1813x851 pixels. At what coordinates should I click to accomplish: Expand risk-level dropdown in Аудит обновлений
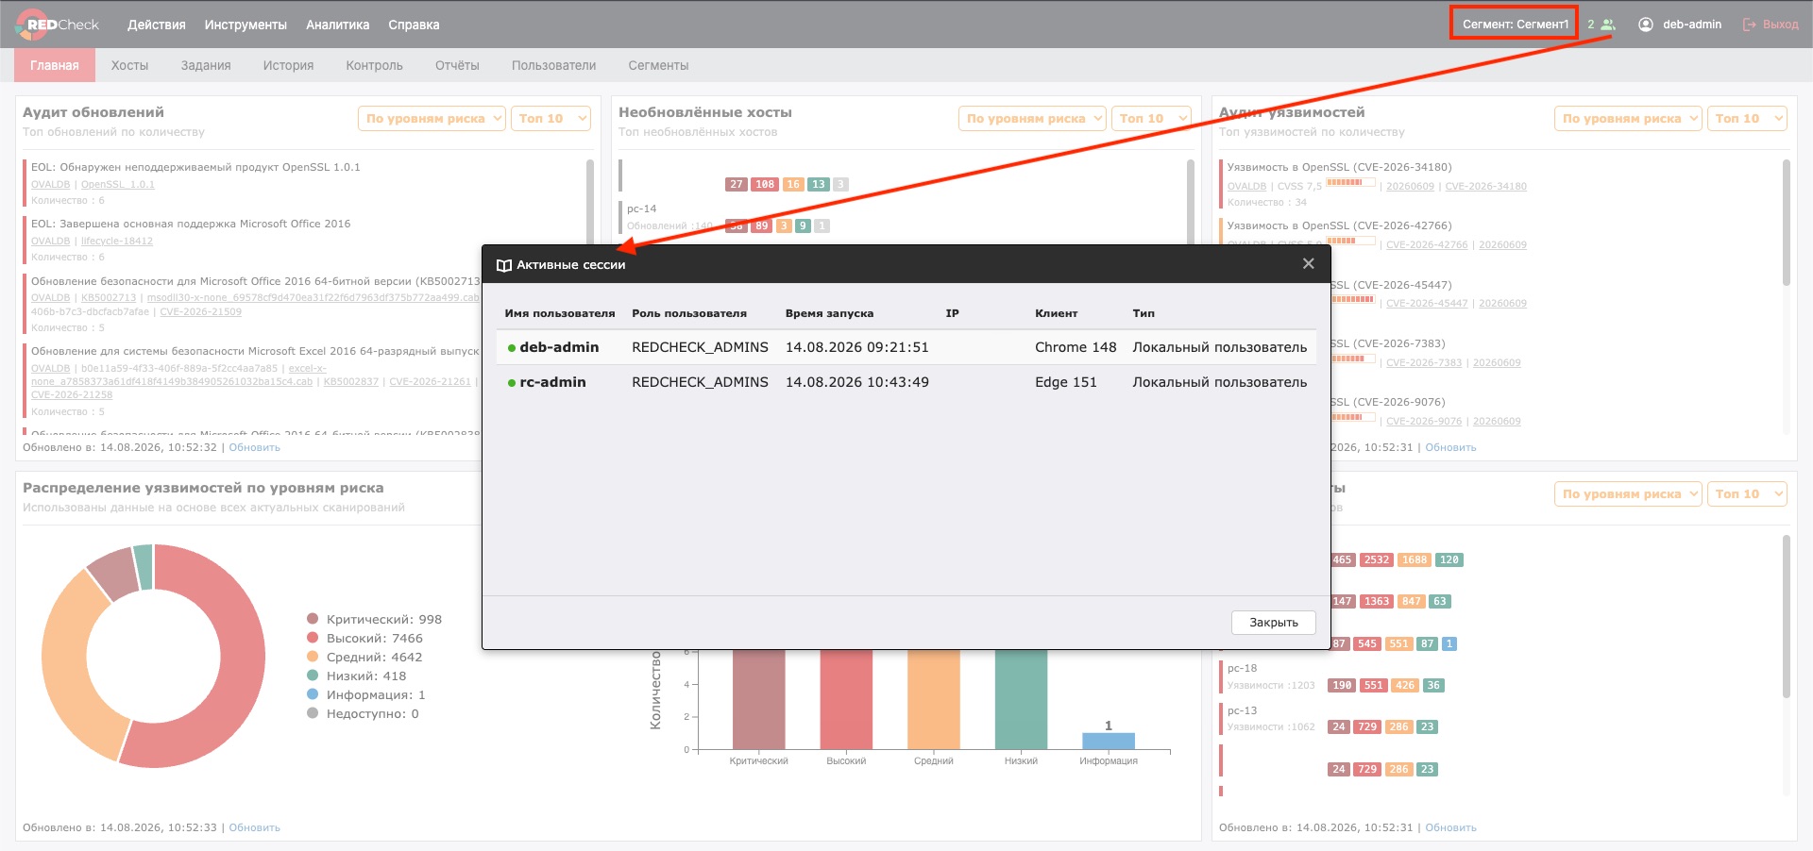[432, 118]
